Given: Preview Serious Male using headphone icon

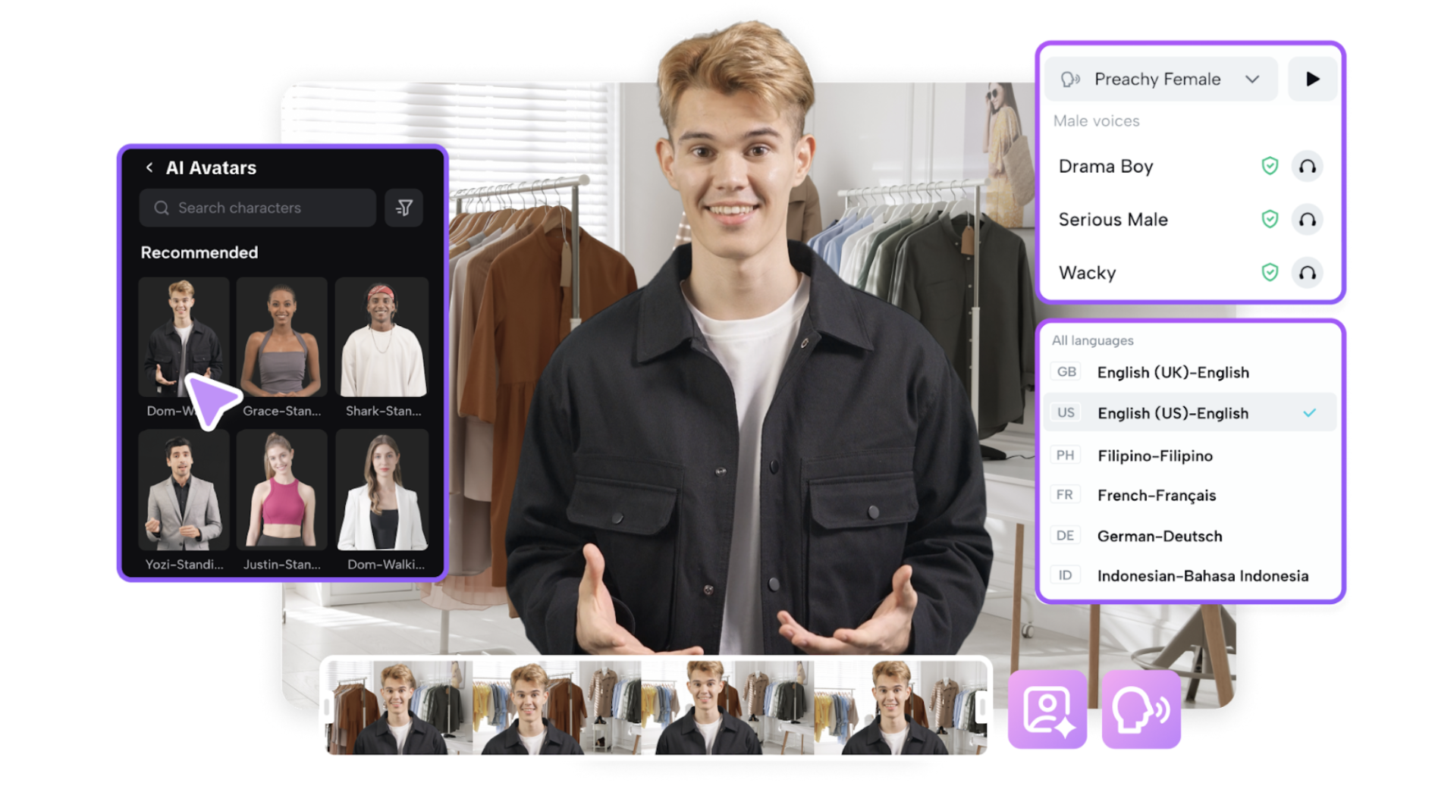Looking at the screenshot, I should pyautogui.click(x=1307, y=219).
